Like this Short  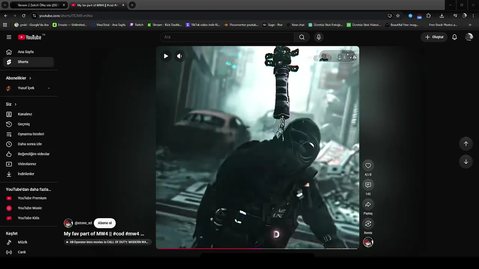pyautogui.click(x=368, y=166)
